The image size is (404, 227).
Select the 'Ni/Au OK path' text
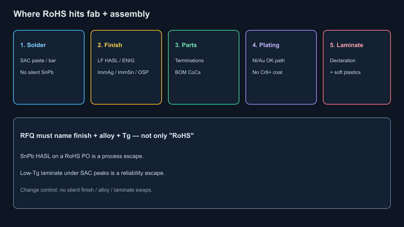[x=269, y=61]
